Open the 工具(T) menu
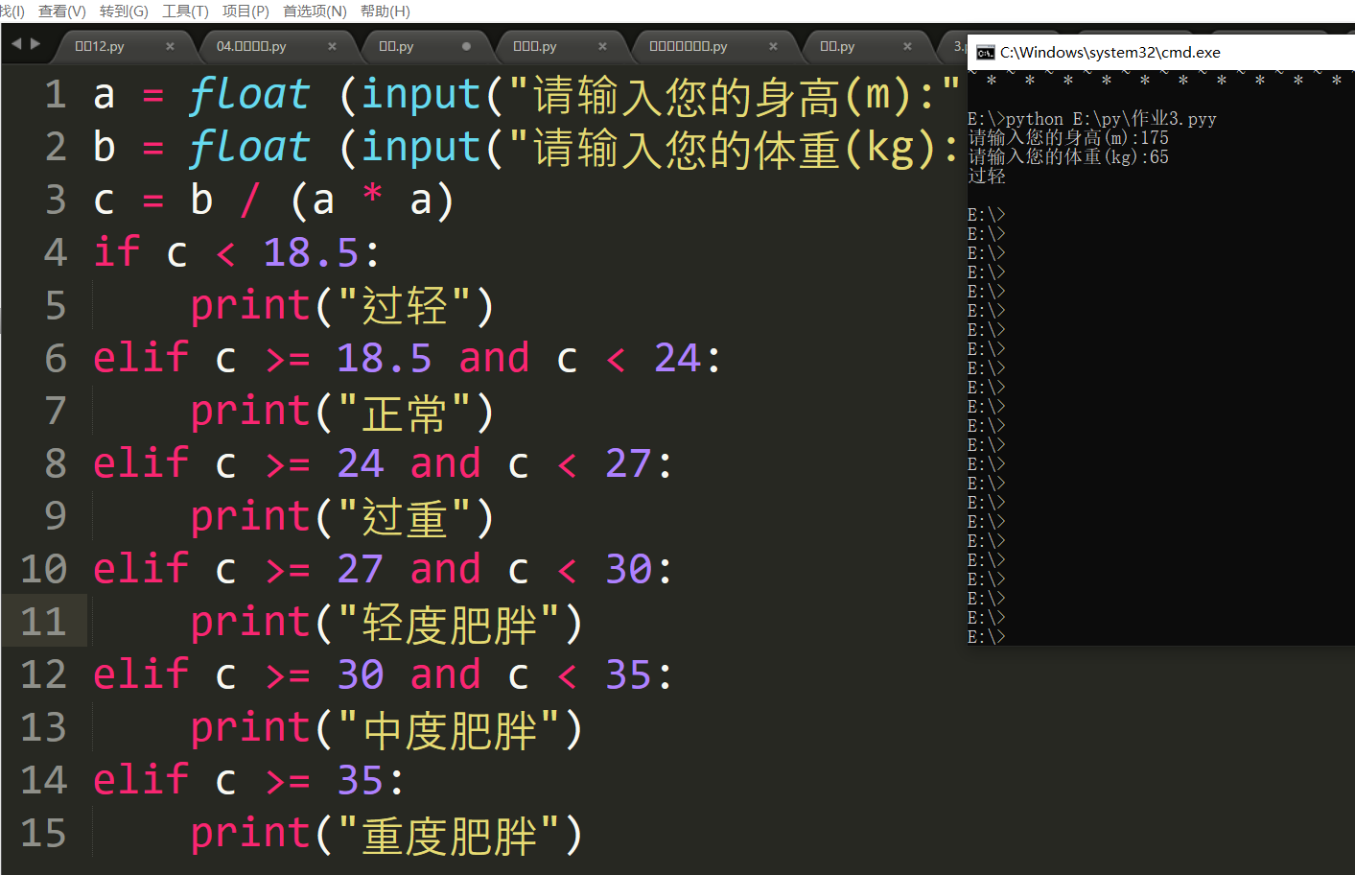Viewport: 1355px width, 875px height. [x=185, y=11]
